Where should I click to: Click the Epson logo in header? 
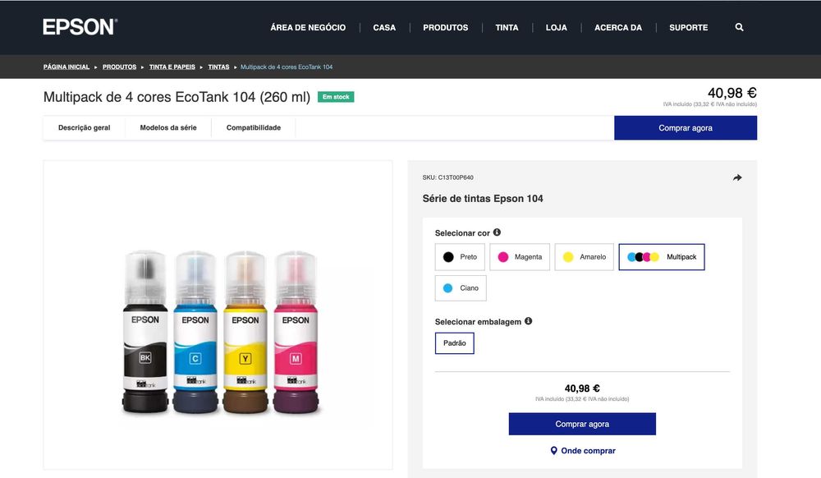80,27
